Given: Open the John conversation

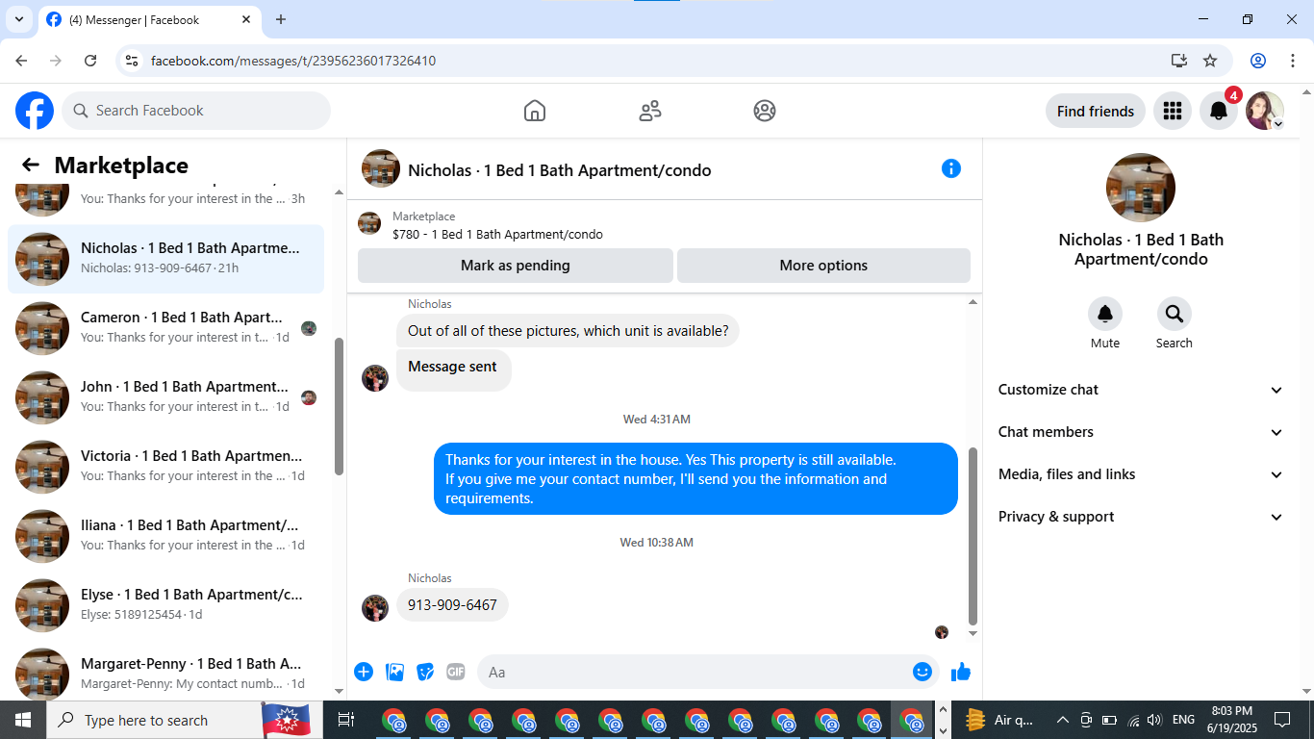Looking at the screenshot, I should (165, 397).
